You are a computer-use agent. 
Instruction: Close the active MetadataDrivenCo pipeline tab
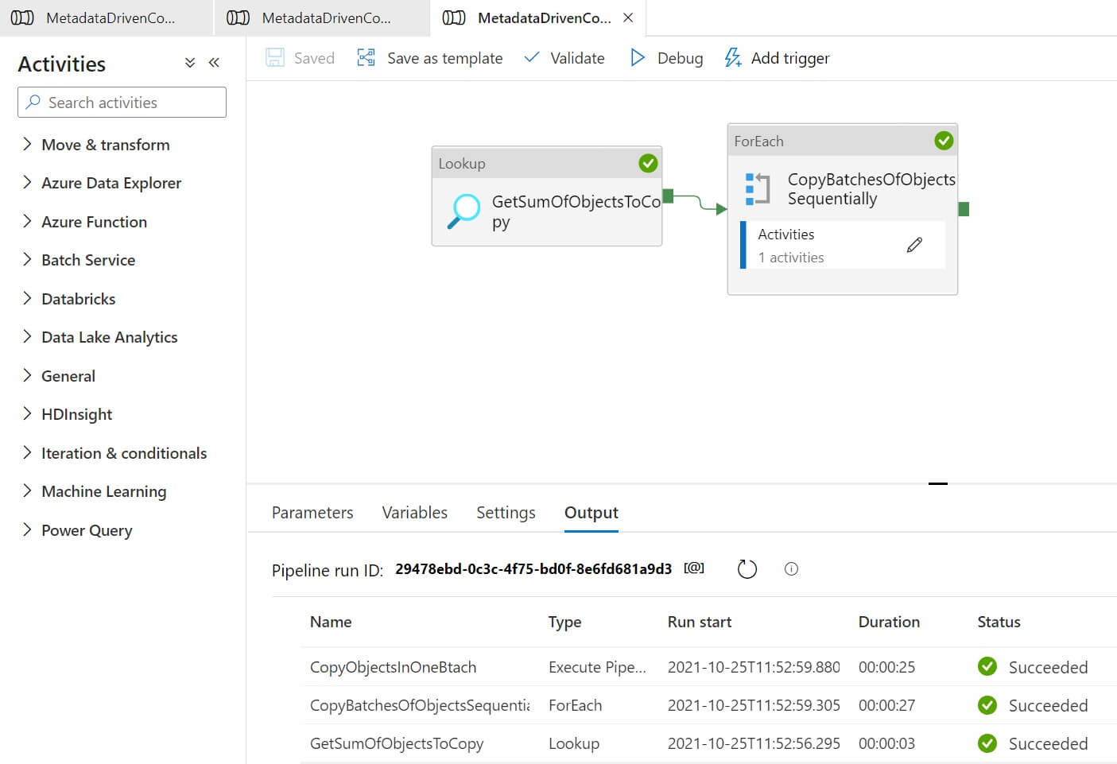[628, 17]
